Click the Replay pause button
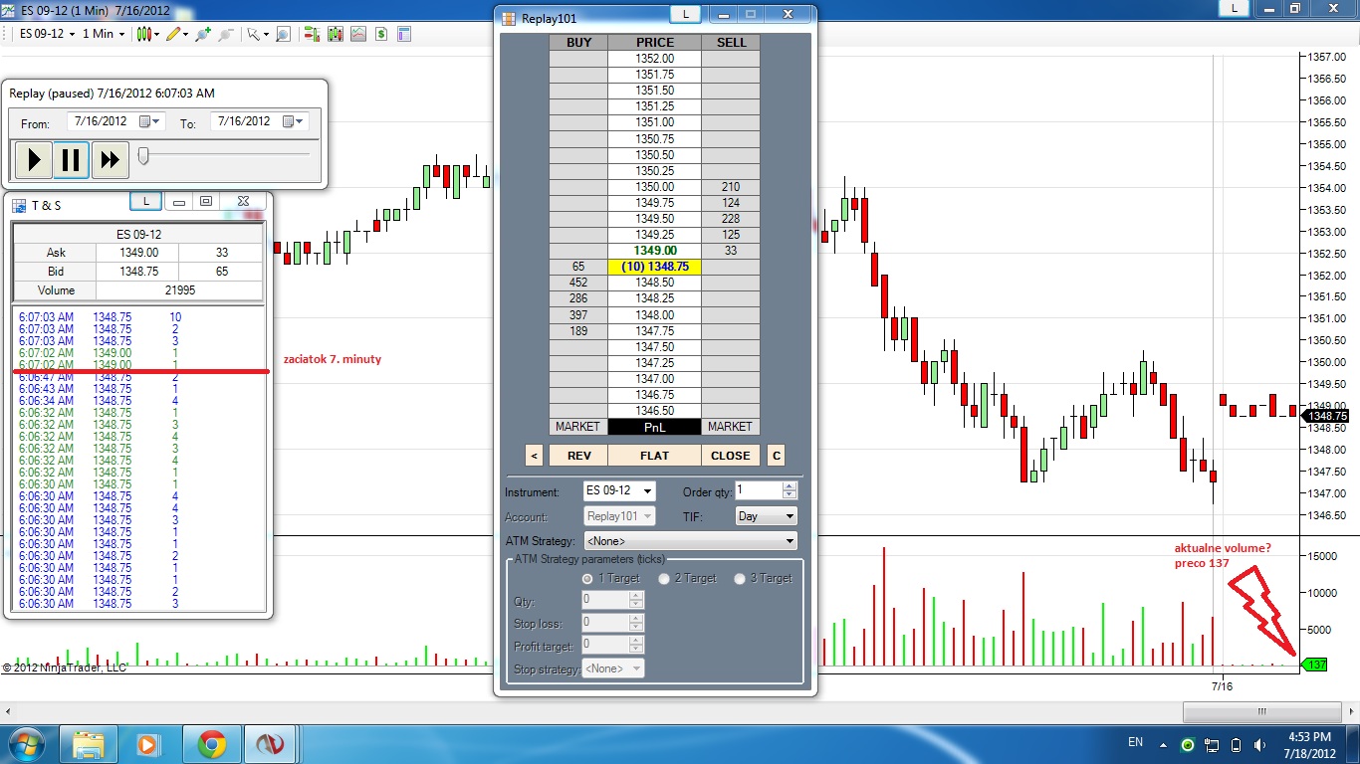The width and height of the screenshot is (1360, 764). (x=71, y=159)
